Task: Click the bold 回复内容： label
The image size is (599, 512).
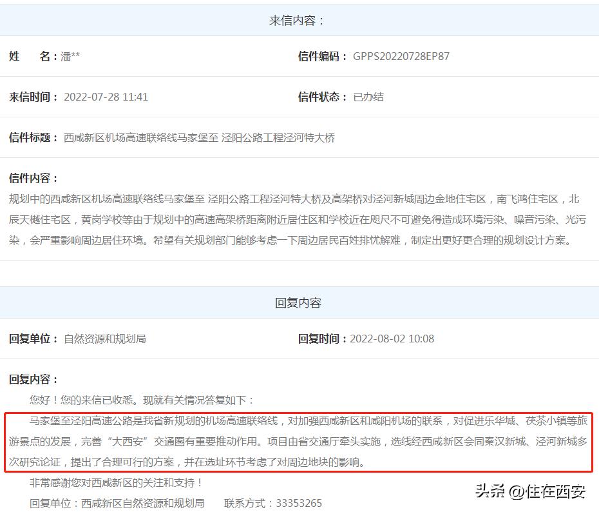Action: (33, 379)
